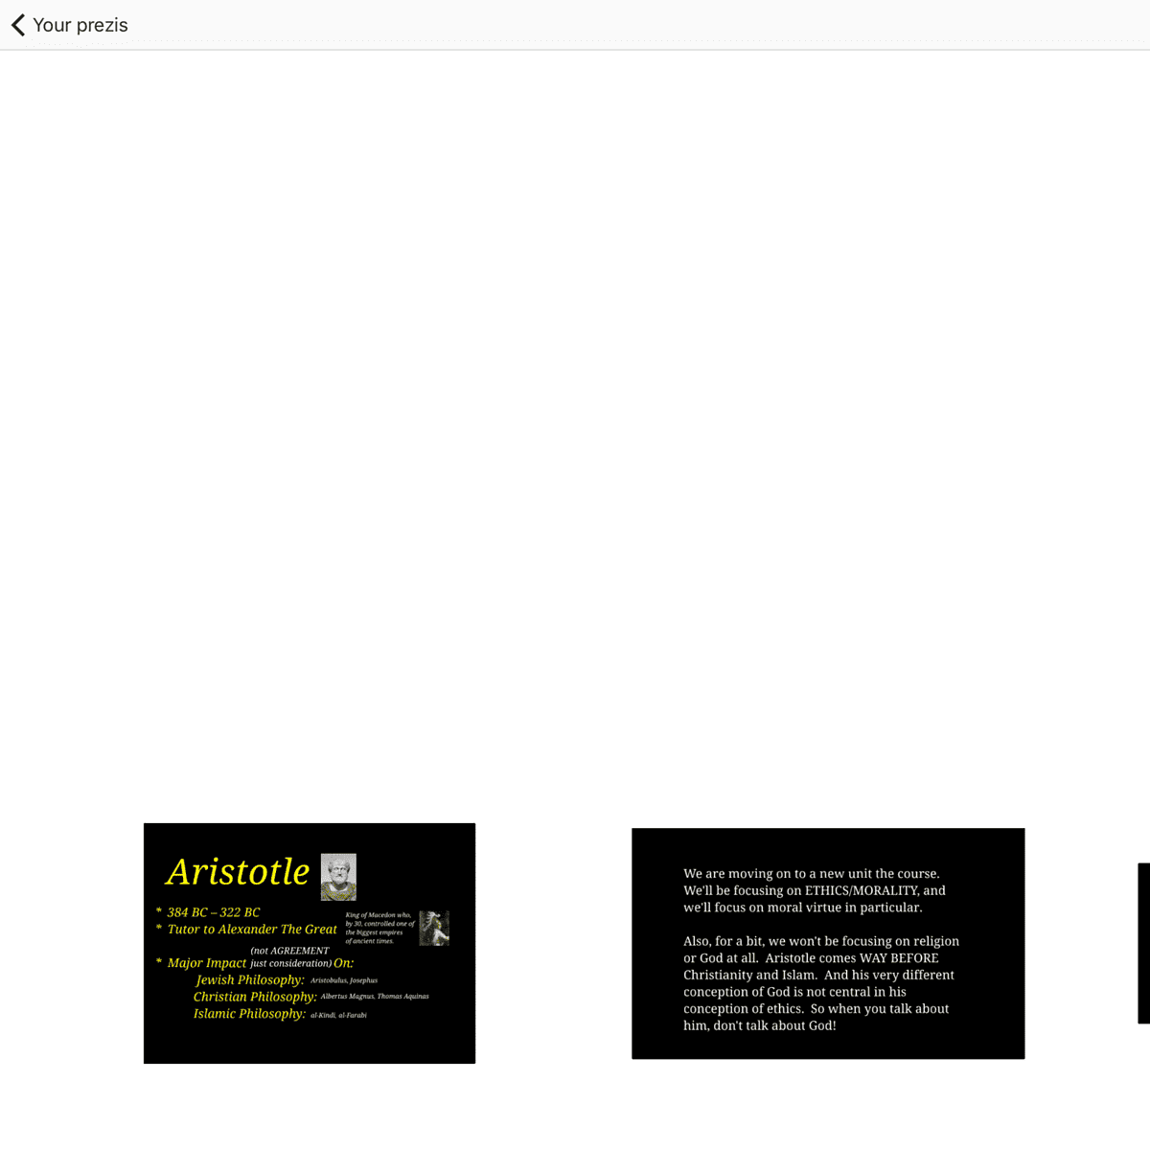Click the '384 BC – 322 BC' bullet
Screen dimensions: 1150x1150
(213, 912)
